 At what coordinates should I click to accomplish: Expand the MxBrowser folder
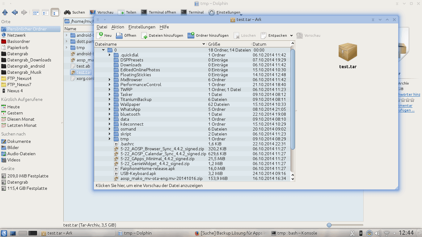[109, 80]
